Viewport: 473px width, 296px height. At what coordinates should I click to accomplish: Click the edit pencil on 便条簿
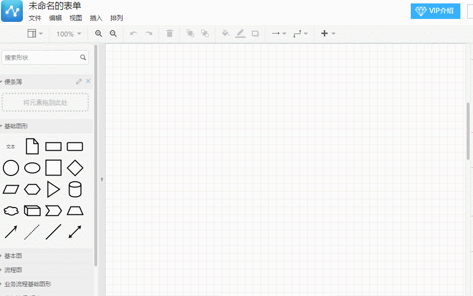click(79, 82)
